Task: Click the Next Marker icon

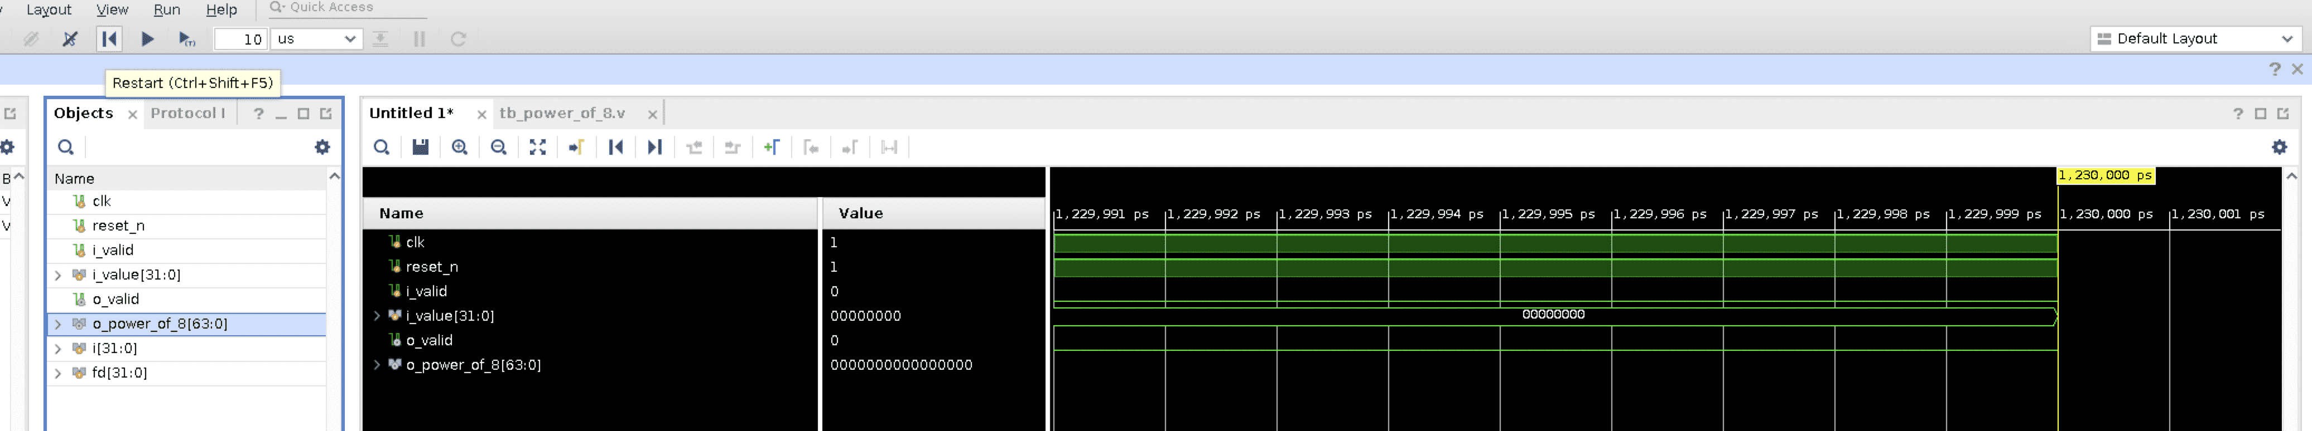Action: click(850, 147)
